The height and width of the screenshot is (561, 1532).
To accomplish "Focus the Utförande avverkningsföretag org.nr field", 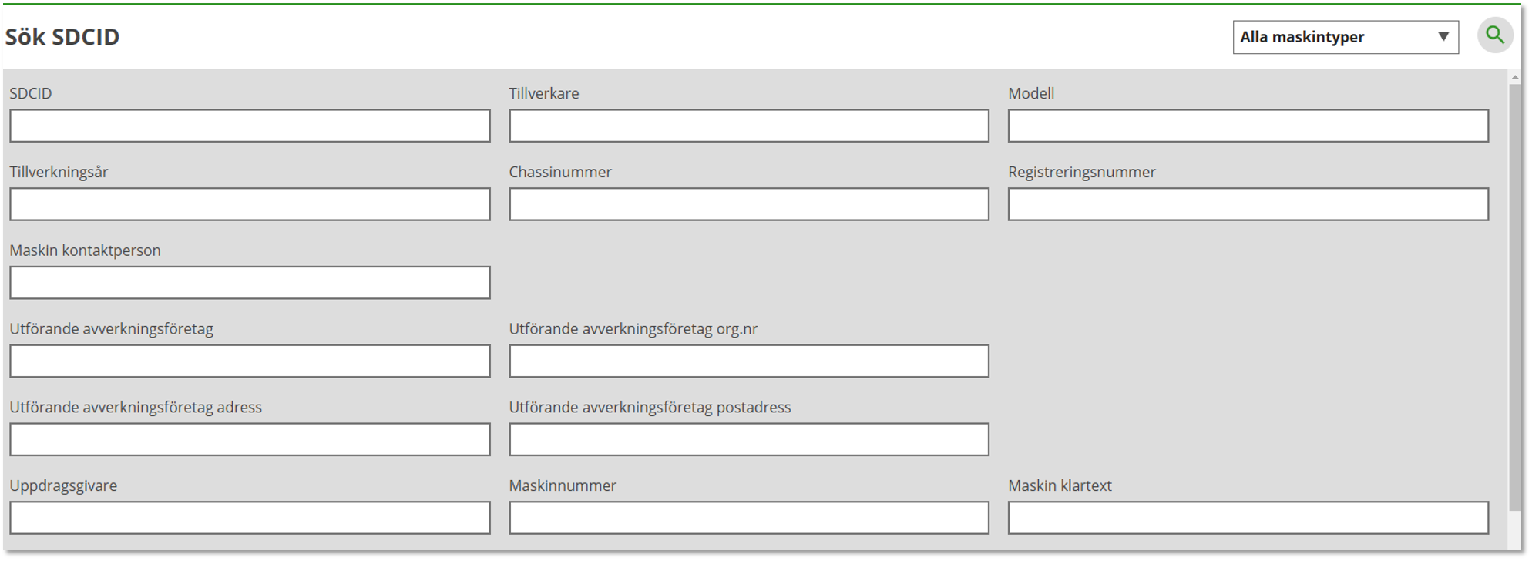I will pyautogui.click(x=748, y=361).
